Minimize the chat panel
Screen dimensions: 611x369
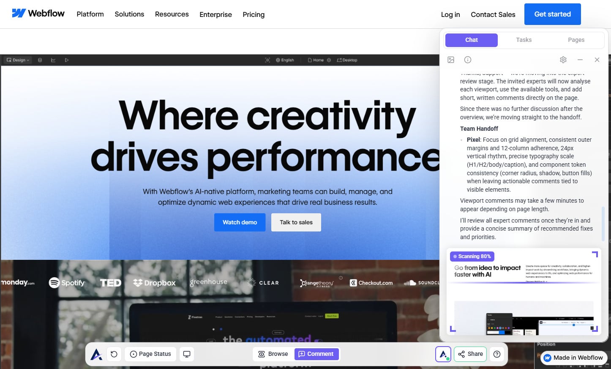580,60
